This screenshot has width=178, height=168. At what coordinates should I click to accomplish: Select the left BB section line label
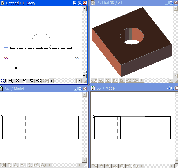6,47
